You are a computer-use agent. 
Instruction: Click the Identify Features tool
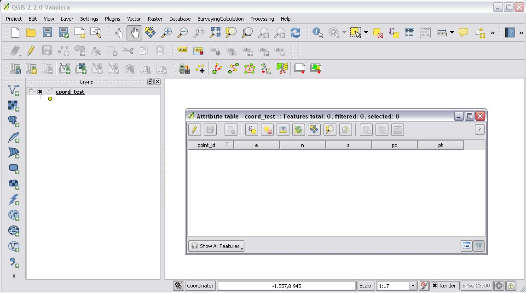click(x=318, y=33)
